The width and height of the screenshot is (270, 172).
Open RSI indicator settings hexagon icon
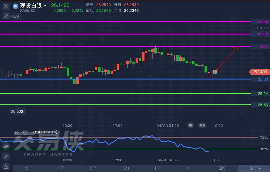pyautogui.click(x=25, y=133)
